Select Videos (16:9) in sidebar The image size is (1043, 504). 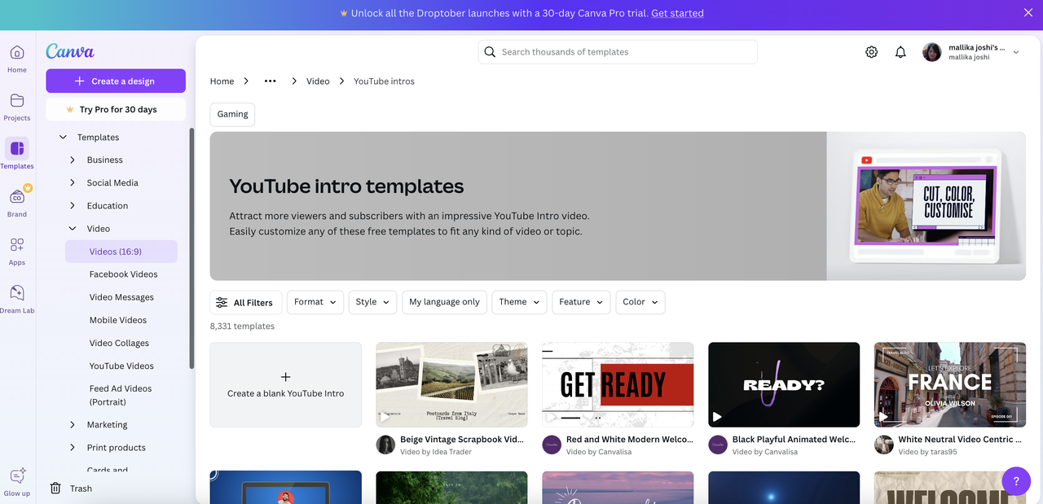tap(121, 252)
